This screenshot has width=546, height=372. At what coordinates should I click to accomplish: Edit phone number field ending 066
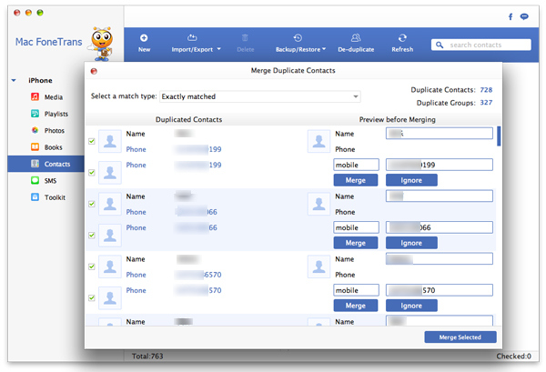pyautogui.click(x=440, y=227)
